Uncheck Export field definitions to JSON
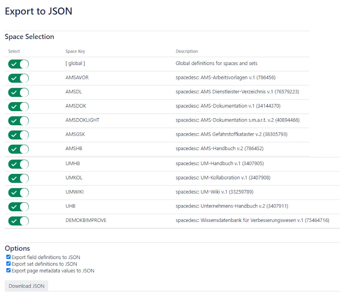 9,257
